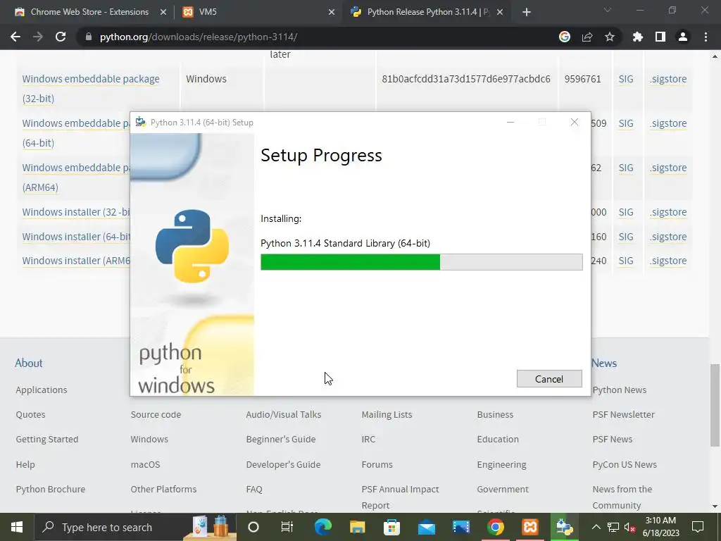Open the Chrome profile avatar
The image size is (721, 541).
pos(683,37)
